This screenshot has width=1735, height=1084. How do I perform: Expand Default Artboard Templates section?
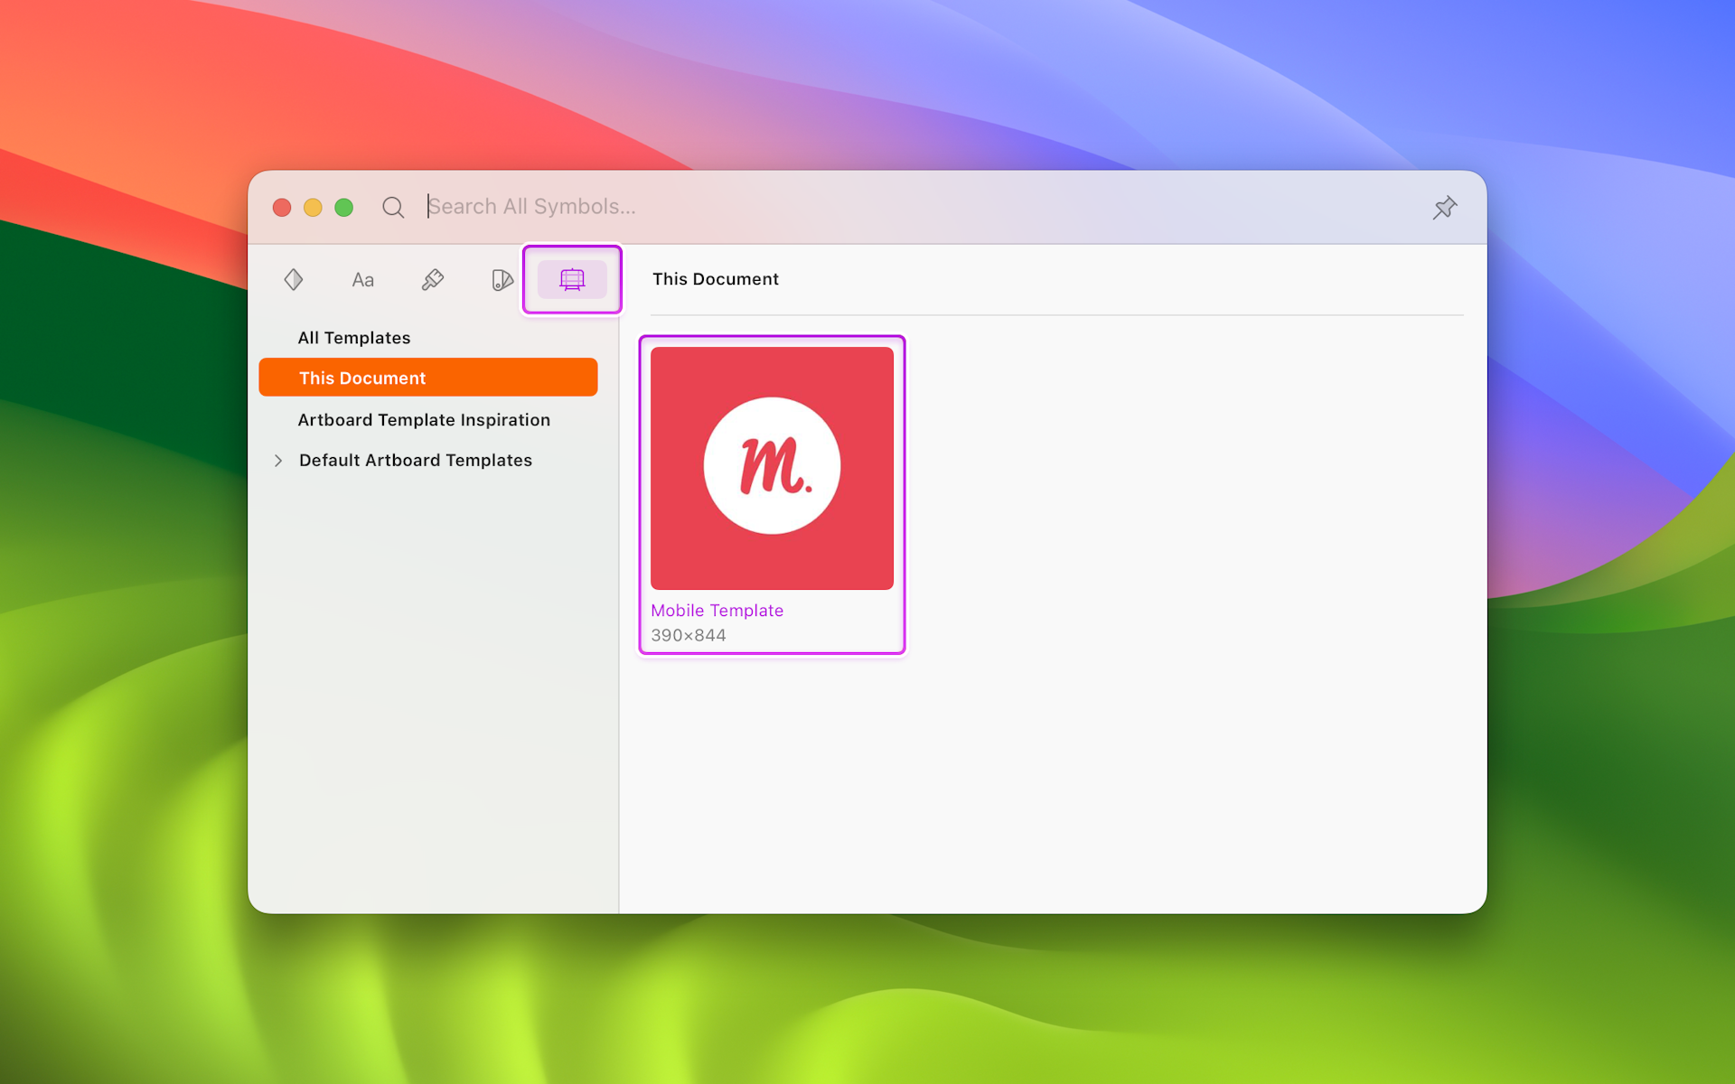[x=277, y=460]
